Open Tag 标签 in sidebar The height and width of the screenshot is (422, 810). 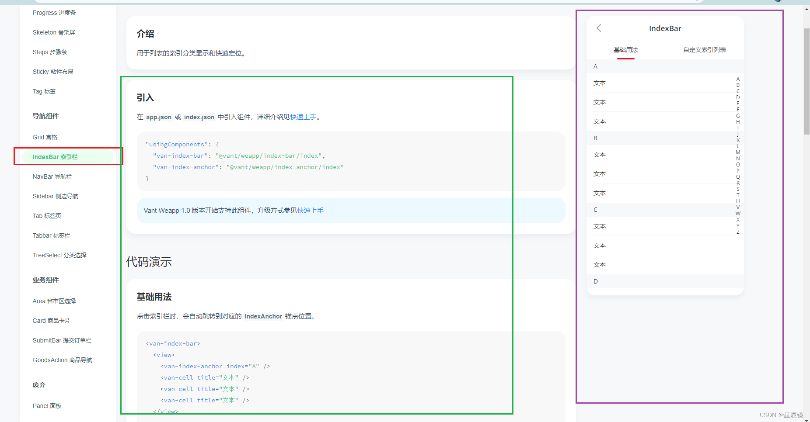(44, 91)
